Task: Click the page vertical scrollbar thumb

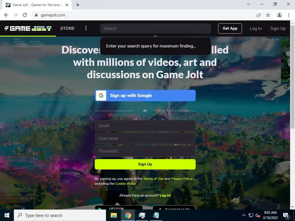Action: click(x=293, y=77)
